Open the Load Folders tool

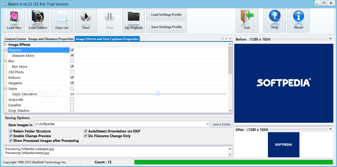click(38, 21)
